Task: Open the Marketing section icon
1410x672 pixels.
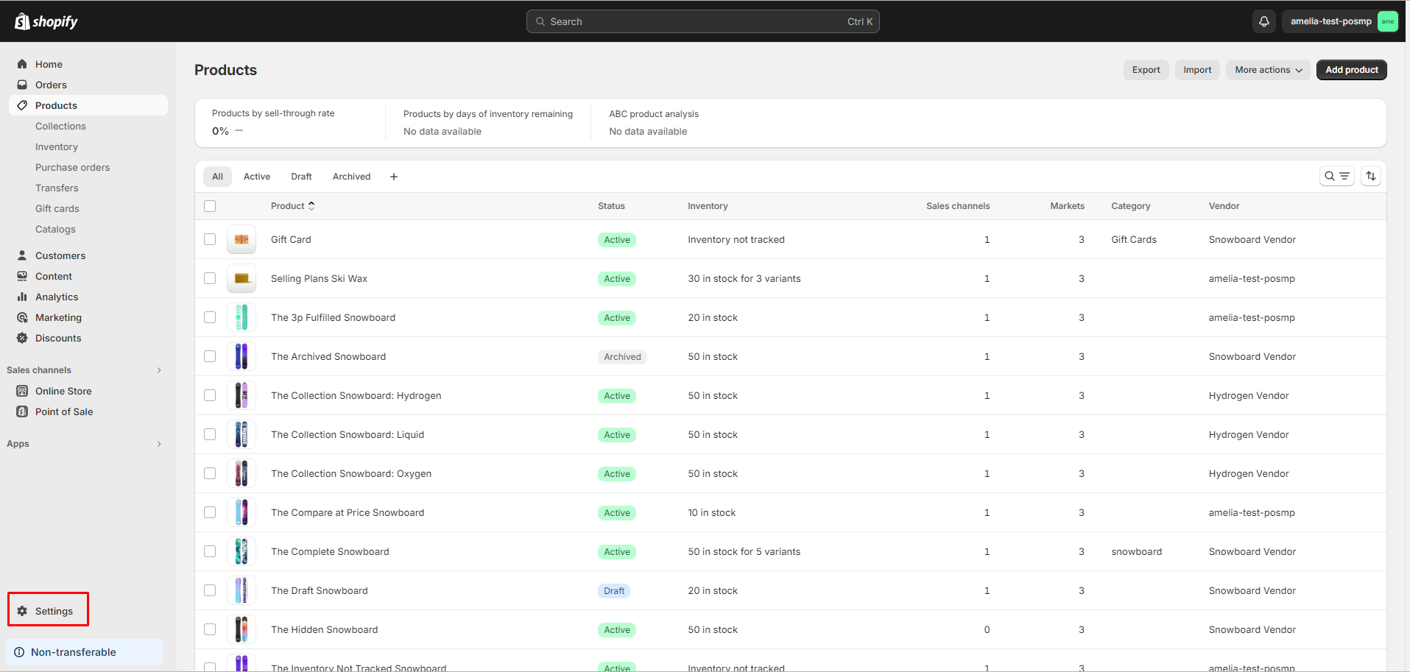Action: click(x=22, y=317)
